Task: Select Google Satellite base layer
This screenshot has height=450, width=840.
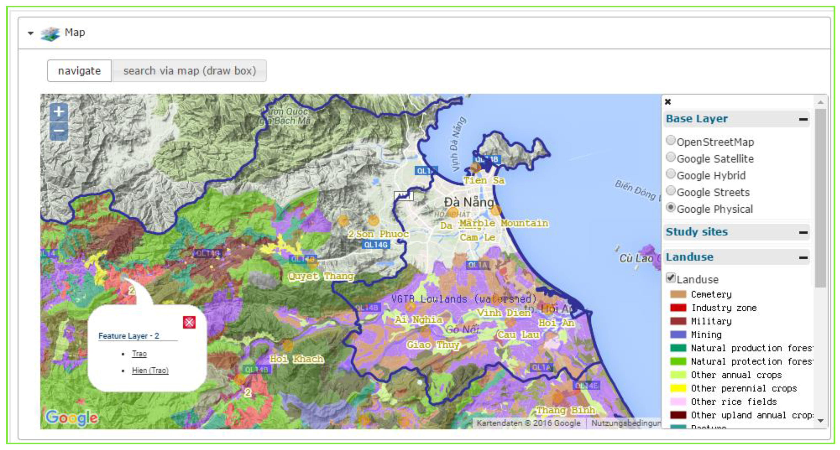Action: tap(670, 157)
